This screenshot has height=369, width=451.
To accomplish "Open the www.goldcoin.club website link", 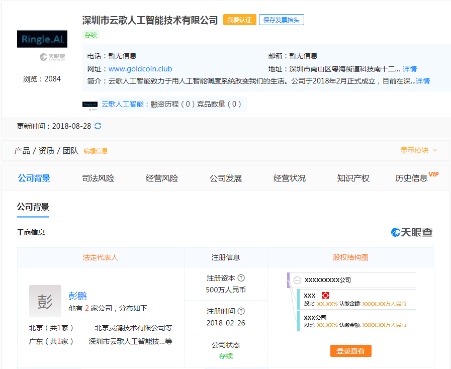I will [x=140, y=69].
